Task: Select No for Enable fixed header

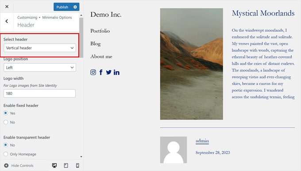Action: (6, 122)
